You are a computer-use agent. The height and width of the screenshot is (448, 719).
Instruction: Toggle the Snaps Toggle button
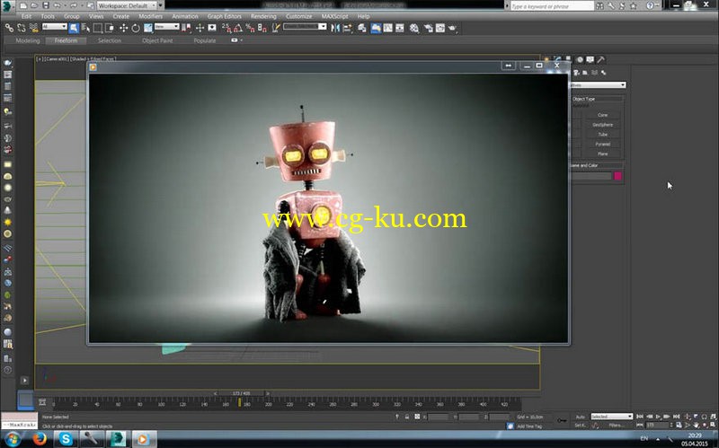pos(226,28)
